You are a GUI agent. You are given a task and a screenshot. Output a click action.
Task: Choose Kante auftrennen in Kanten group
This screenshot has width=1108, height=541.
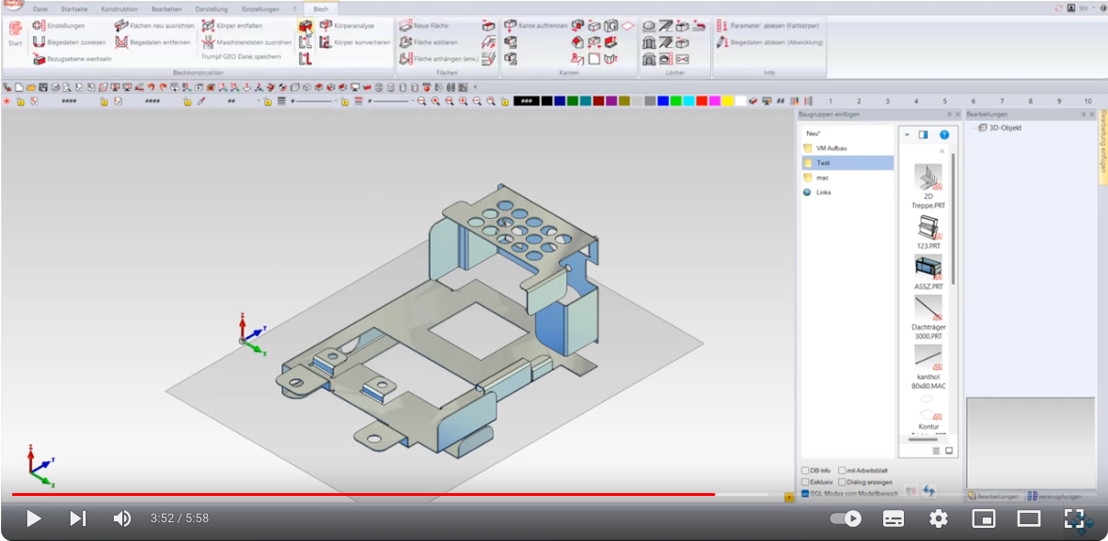pyautogui.click(x=511, y=25)
